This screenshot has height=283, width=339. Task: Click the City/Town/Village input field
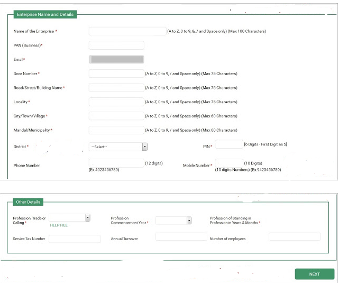tap(116, 116)
